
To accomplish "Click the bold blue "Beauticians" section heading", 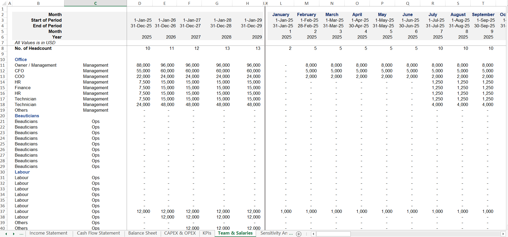I will pos(27,116).
